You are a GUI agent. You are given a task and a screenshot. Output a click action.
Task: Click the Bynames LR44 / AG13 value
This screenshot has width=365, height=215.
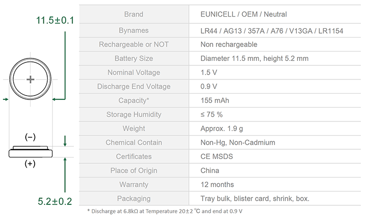coord(272,31)
